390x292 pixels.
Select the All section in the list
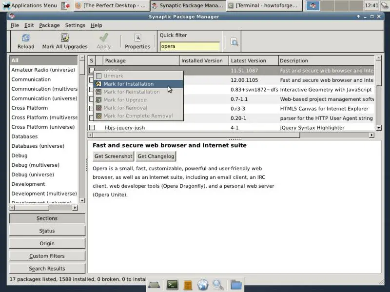[43, 60]
